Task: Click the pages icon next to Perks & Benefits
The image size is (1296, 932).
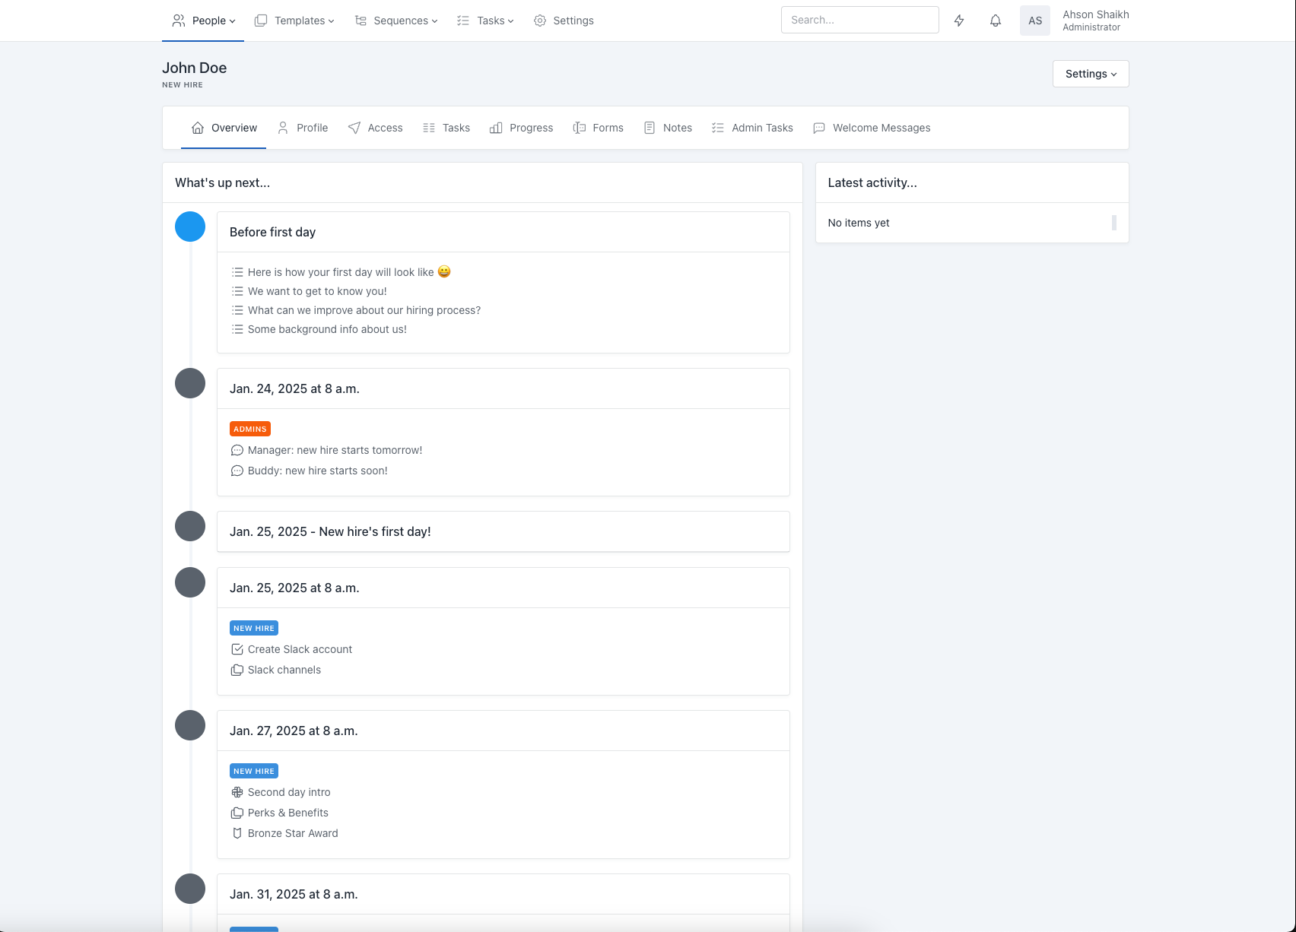Action: [237, 813]
